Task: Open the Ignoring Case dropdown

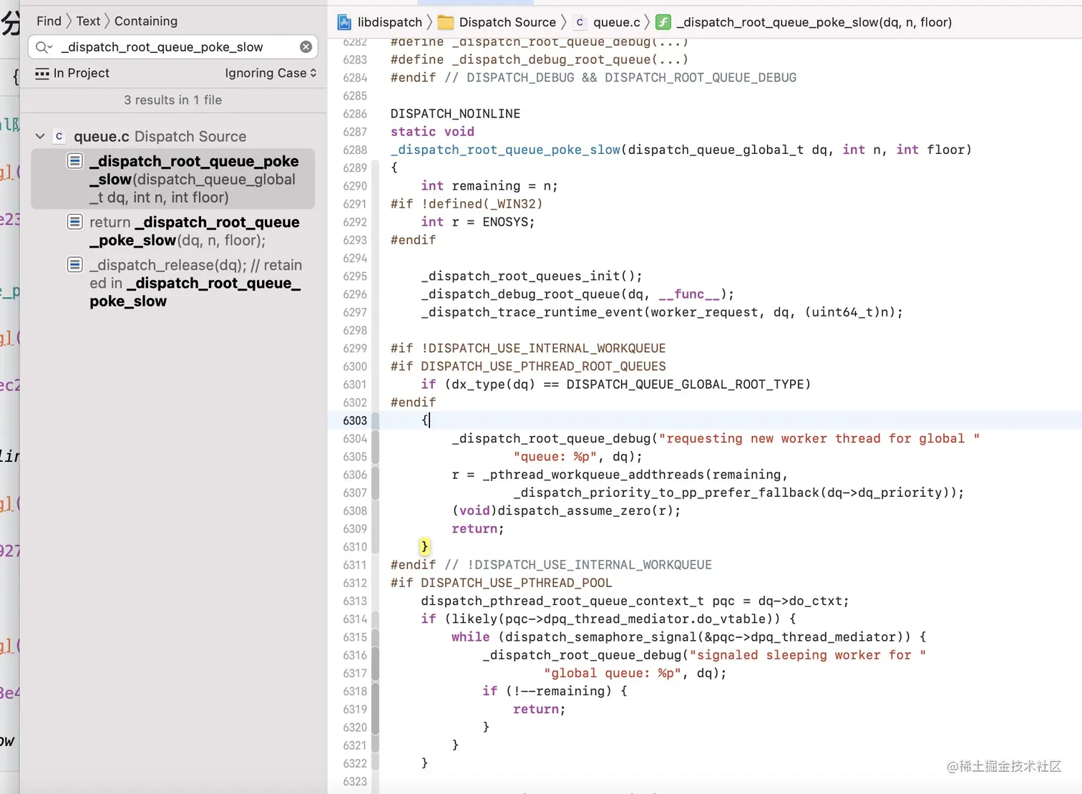Action: pyautogui.click(x=270, y=73)
